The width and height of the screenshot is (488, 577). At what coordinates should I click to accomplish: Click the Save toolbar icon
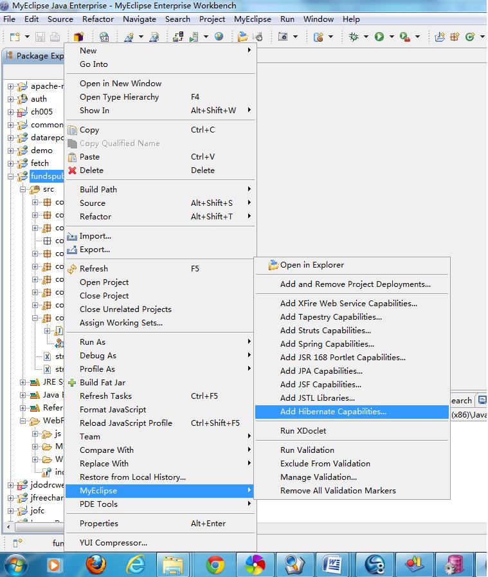pos(40,37)
